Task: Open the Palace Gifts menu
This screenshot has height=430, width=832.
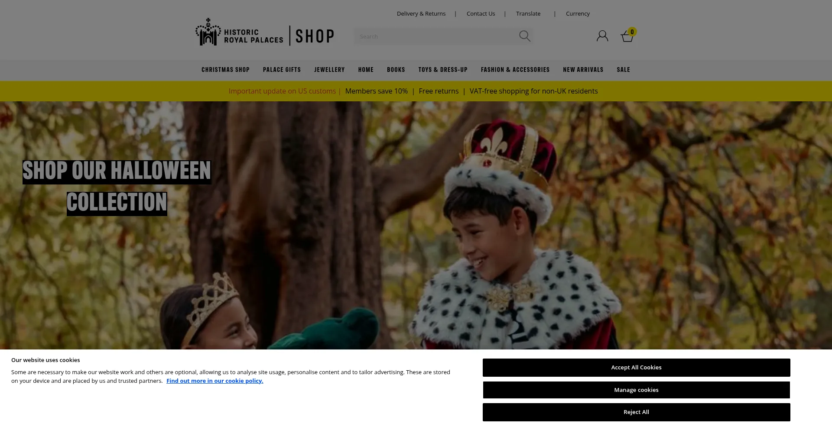Action: (x=282, y=70)
